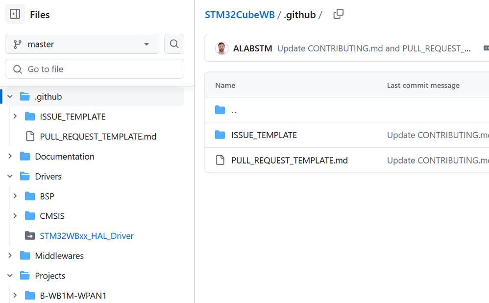The width and height of the screenshot is (489, 303).
Task: Expand the Documentation folder chevron
Action: coord(10,157)
